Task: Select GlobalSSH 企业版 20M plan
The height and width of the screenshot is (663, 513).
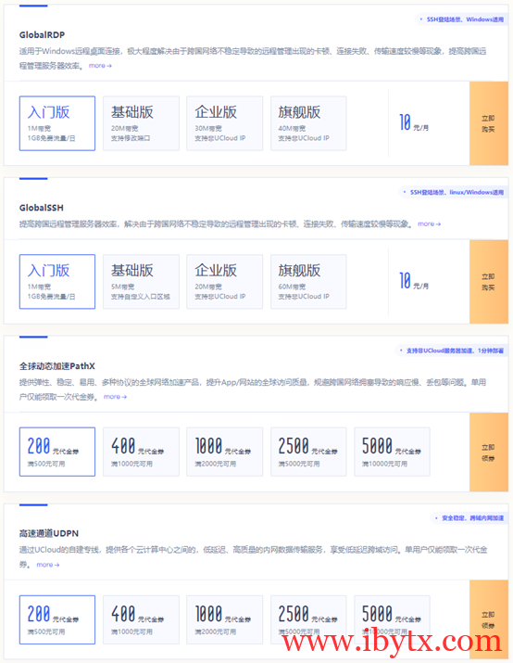Action: click(225, 282)
